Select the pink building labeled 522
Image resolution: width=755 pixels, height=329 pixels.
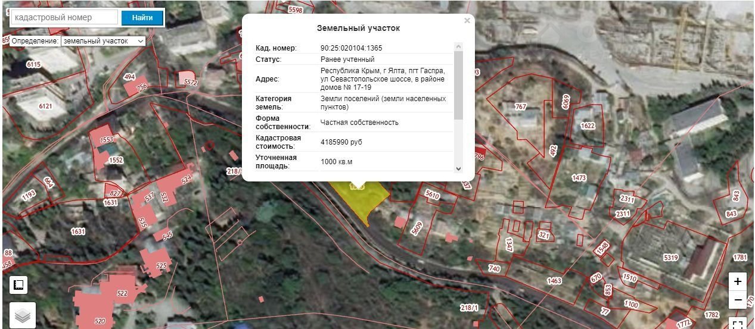pos(122,293)
